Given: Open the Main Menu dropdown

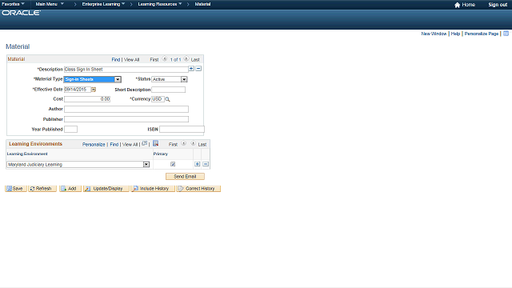Looking at the screenshot, I should pos(50,4).
